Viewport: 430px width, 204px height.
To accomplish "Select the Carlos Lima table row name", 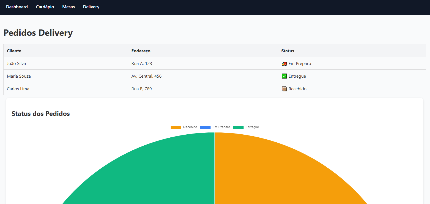I will point(18,89).
